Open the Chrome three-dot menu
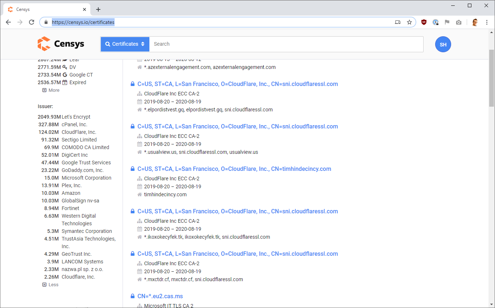Viewport: 495px width, 308px height. (487, 22)
